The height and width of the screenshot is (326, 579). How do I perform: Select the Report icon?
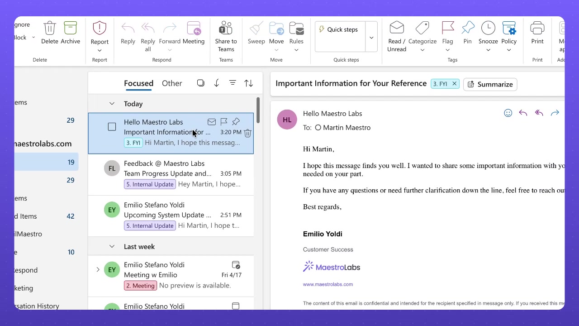(x=99, y=28)
